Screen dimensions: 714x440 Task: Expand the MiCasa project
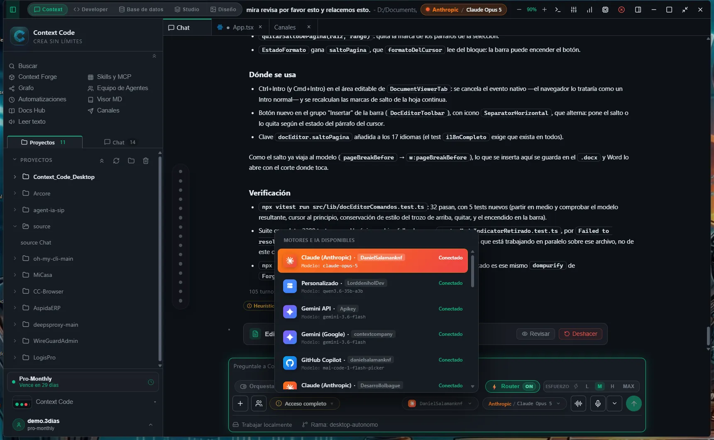pos(15,275)
